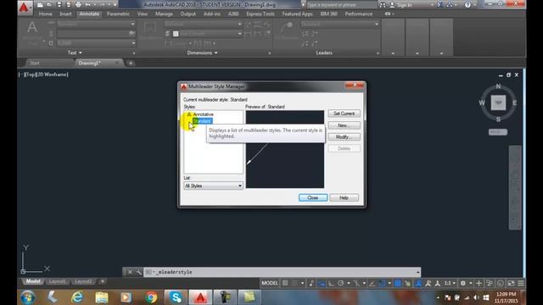Click the Open file icon in quick access toolbar
The image size is (543, 305).
click(x=49, y=5)
